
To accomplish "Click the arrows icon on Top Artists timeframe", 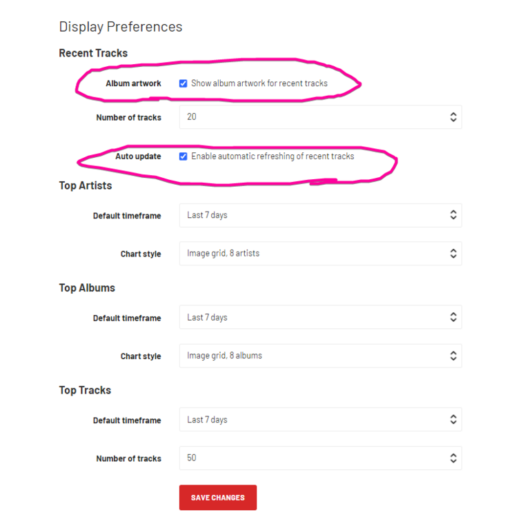I will click(453, 215).
